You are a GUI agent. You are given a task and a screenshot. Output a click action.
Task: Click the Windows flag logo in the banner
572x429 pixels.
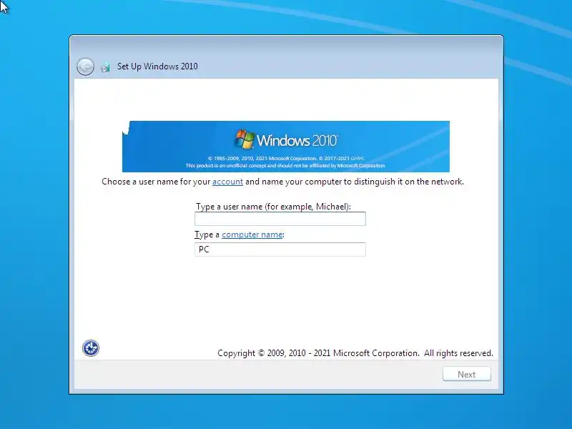(245, 139)
